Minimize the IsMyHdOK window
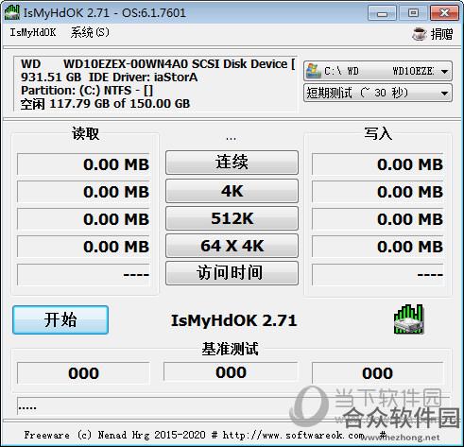The image size is (464, 447). [x=382, y=13]
